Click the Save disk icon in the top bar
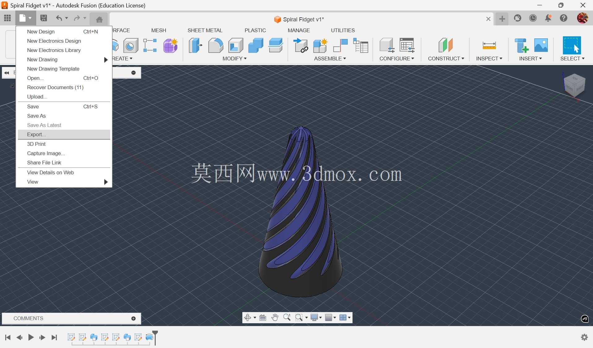The width and height of the screenshot is (593, 348). [44, 18]
